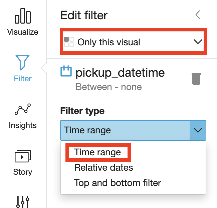Click the pickup_datetime filter name
Viewport: 217px width, 208px height.
pyautogui.click(x=120, y=73)
